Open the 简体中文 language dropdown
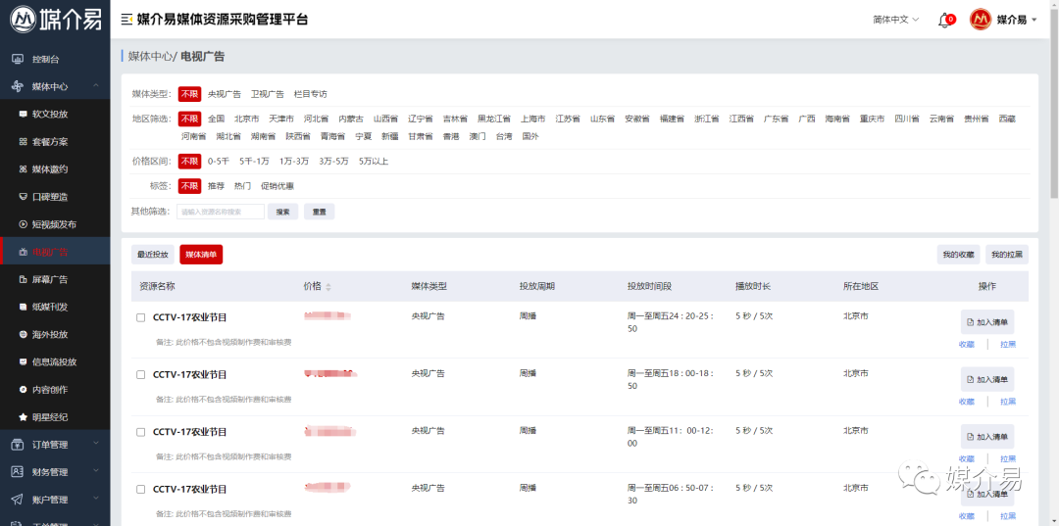1059x526 pixels. pyautogui.click(x=895, y=20)
